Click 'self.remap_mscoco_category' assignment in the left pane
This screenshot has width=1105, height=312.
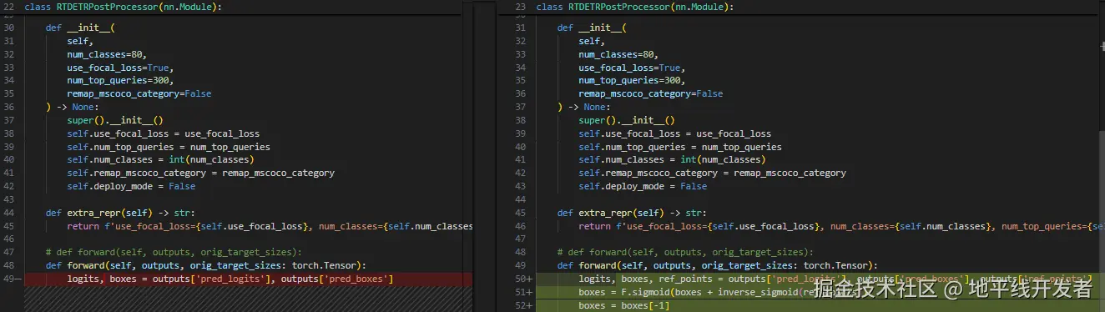click(x=201, y=174)
